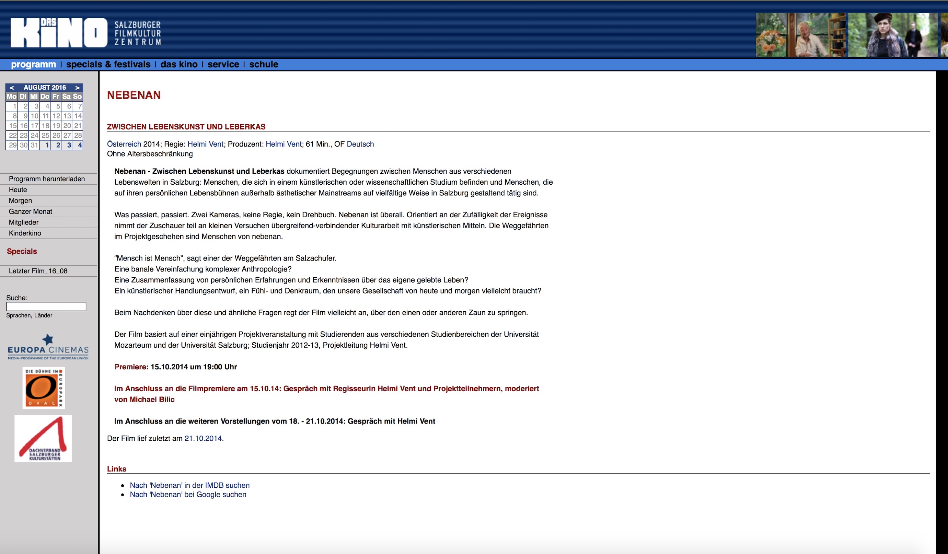
Task: Open the programm menu
Action: coord(34,64)
